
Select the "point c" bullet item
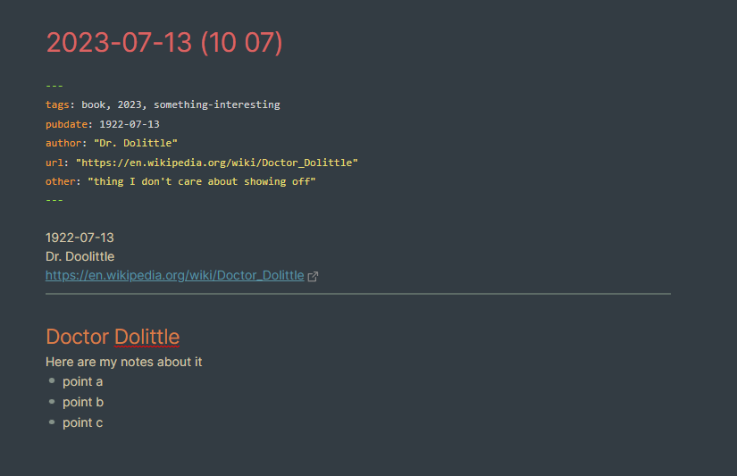click(82, 422)
